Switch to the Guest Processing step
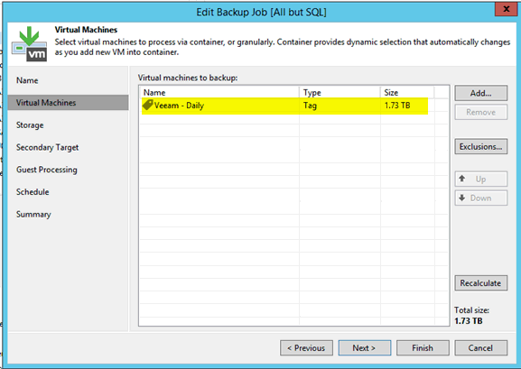 pyautogui.click(x=47, y=170)
